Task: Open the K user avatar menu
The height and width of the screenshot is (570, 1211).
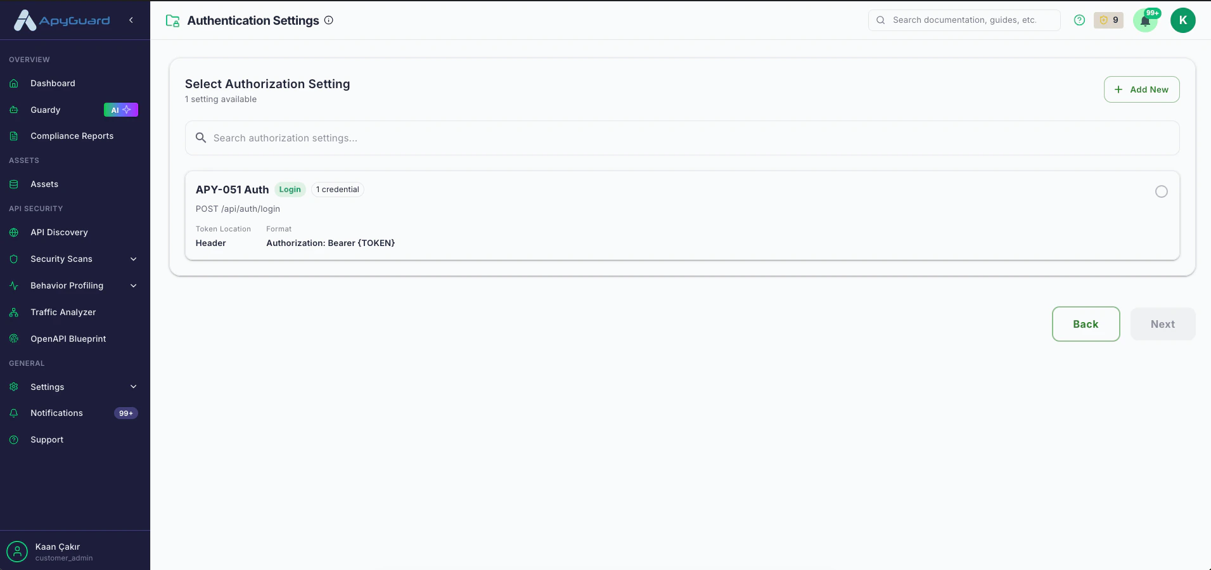Action: click(x=1183, y=20)
